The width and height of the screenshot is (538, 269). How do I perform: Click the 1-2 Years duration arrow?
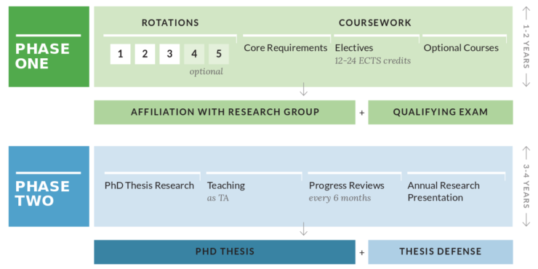click(x=526, y=47)
